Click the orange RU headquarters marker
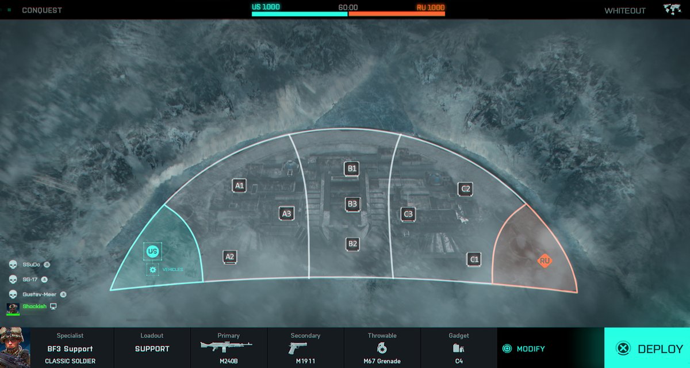The width and height of the screenshot is (690, 368). (545, 260)
